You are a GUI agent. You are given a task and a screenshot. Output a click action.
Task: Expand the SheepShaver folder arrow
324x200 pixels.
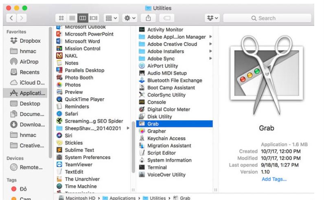[128, 128]
